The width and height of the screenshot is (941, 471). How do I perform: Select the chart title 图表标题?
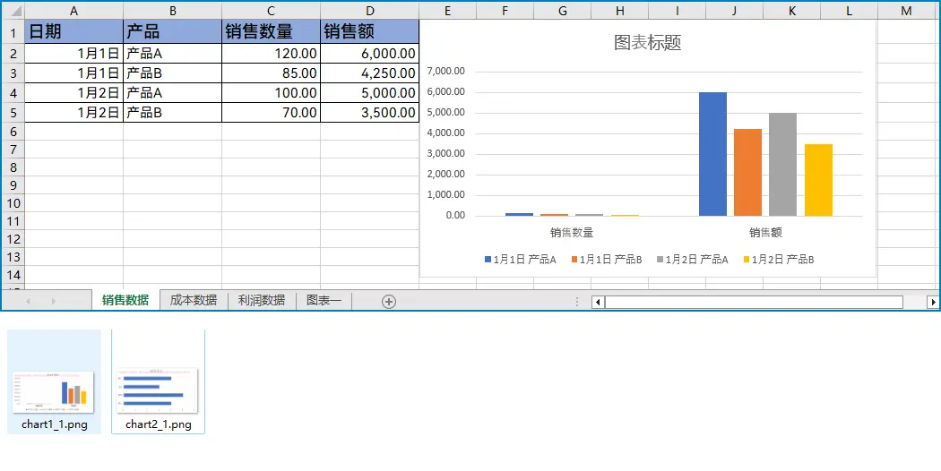pos(648,43)
